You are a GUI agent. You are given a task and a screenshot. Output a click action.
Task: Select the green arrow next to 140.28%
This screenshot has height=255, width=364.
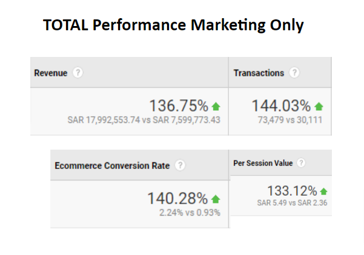pyautogui.click(x=216, y=199)
